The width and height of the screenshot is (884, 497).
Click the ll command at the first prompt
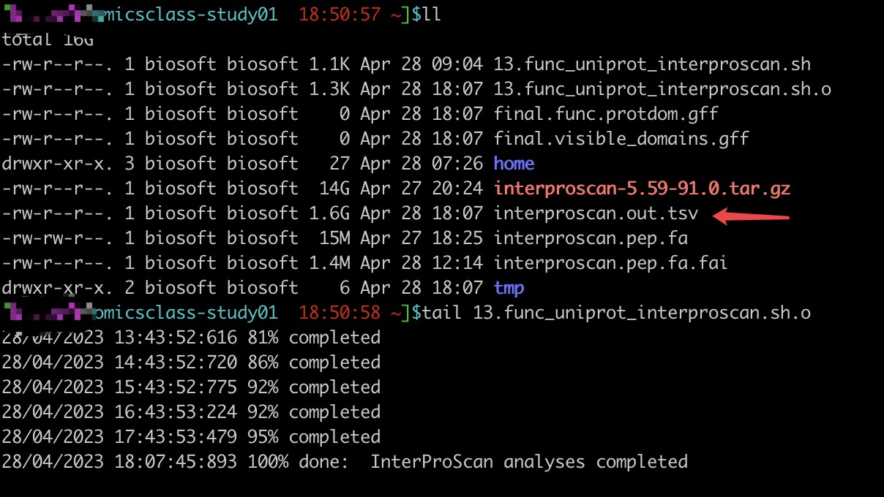point(432,15)
